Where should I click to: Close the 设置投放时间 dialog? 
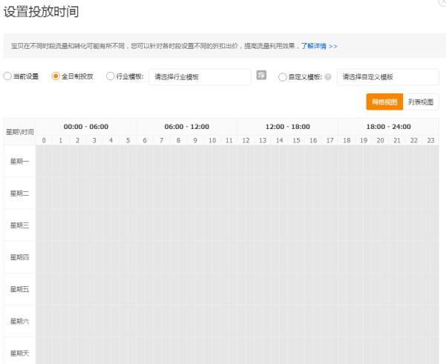click(443, 3)
